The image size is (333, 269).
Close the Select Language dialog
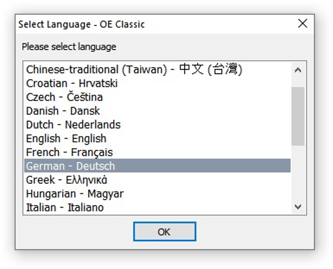point(303,23)
